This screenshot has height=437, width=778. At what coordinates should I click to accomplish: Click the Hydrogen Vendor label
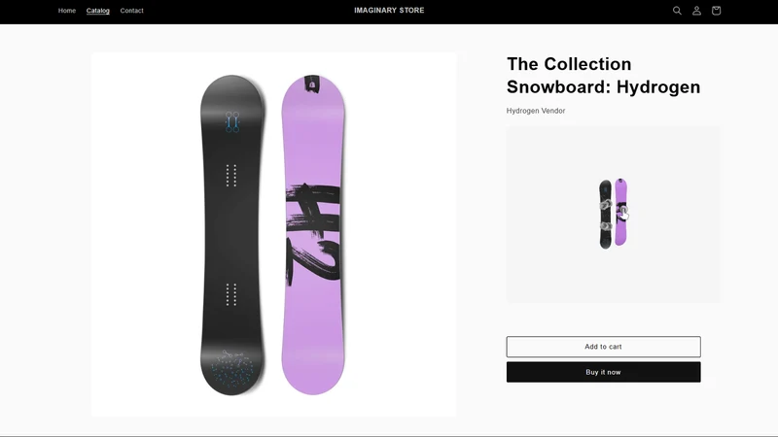pyautogui.click(x=536, y=111)
